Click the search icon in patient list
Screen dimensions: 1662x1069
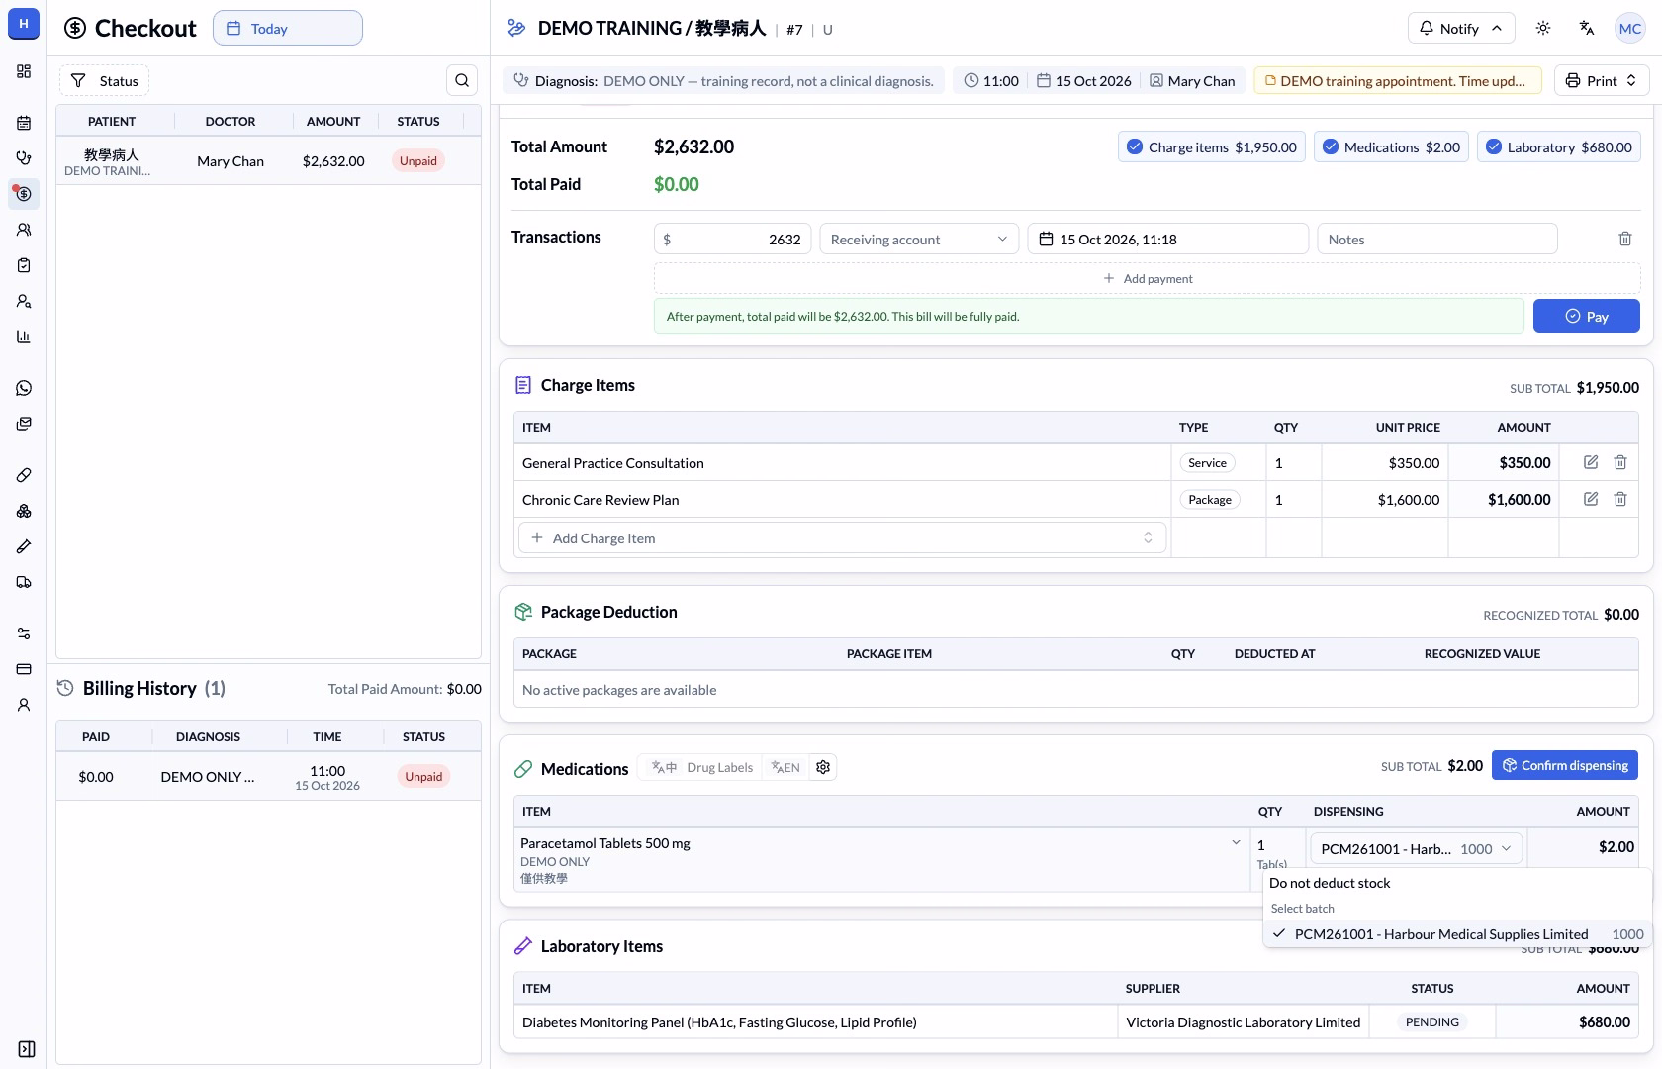[462, 80]
